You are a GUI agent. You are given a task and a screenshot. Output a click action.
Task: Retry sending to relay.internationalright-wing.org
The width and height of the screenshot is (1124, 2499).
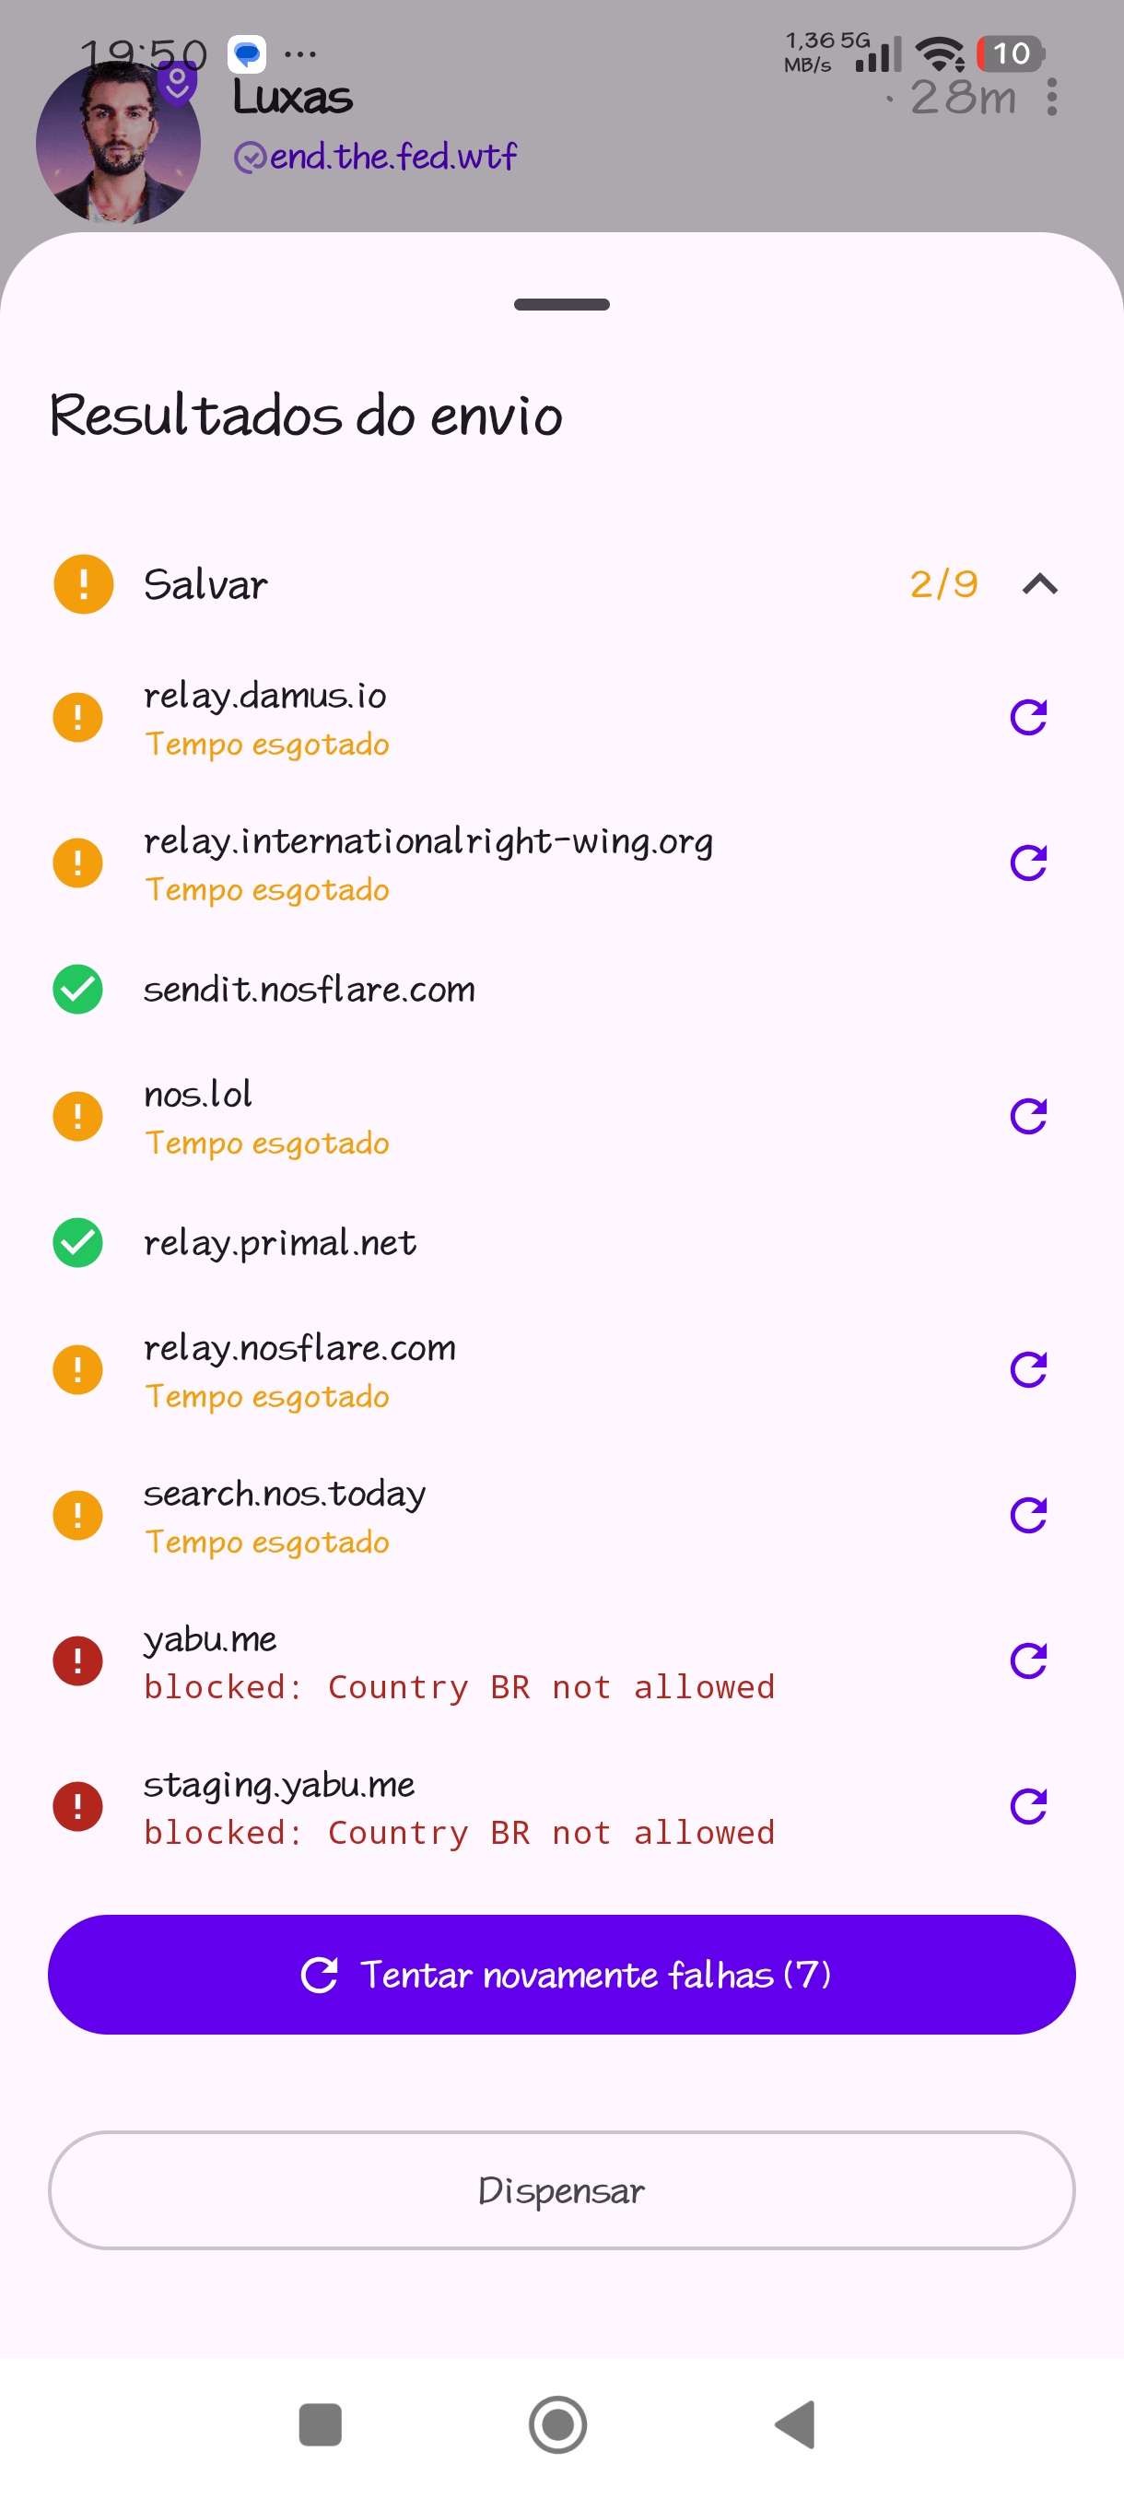click(x=1028, y=862)
